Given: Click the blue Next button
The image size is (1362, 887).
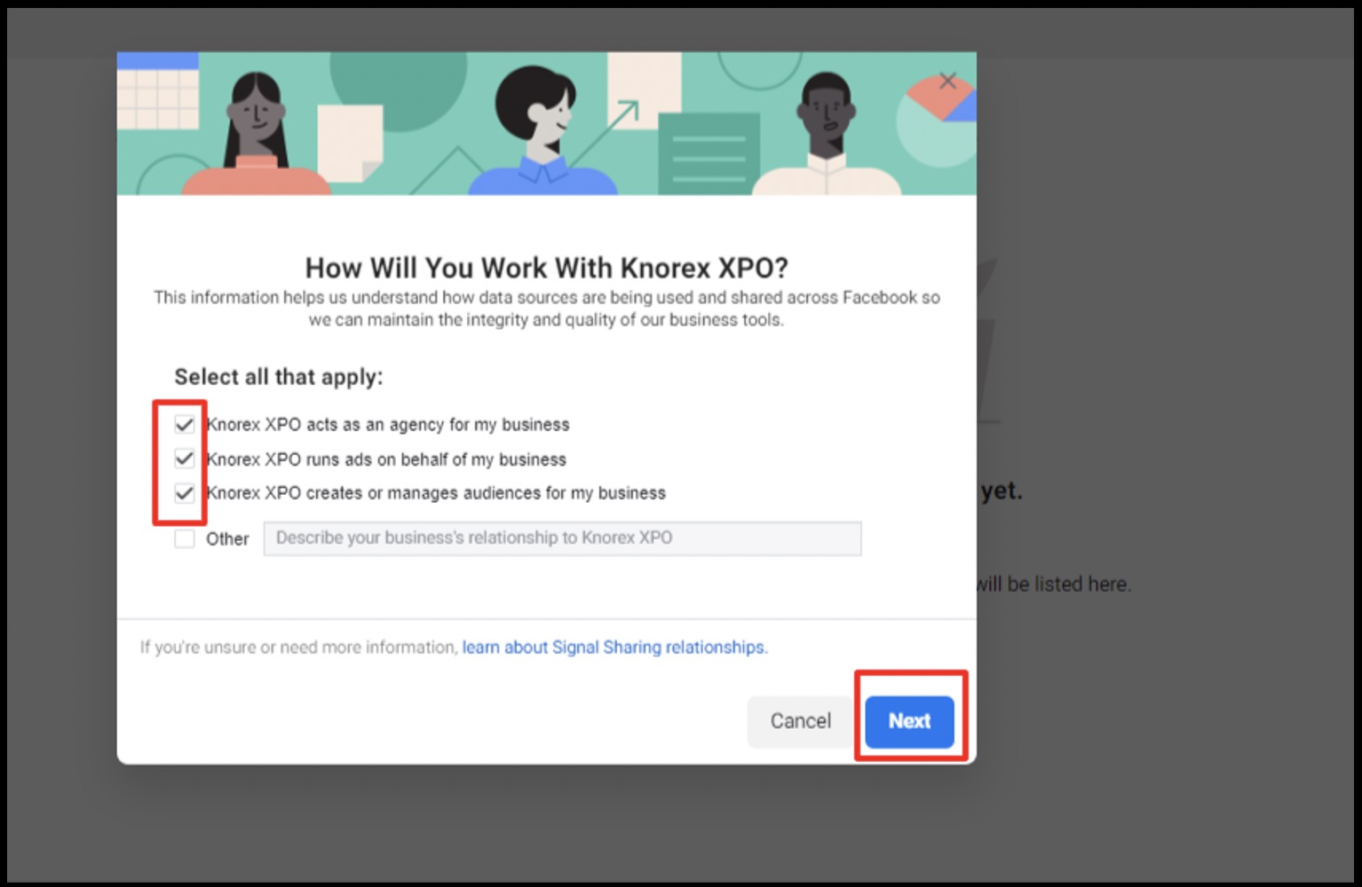Looking at the screenshot, I should [x=909, y=721].
